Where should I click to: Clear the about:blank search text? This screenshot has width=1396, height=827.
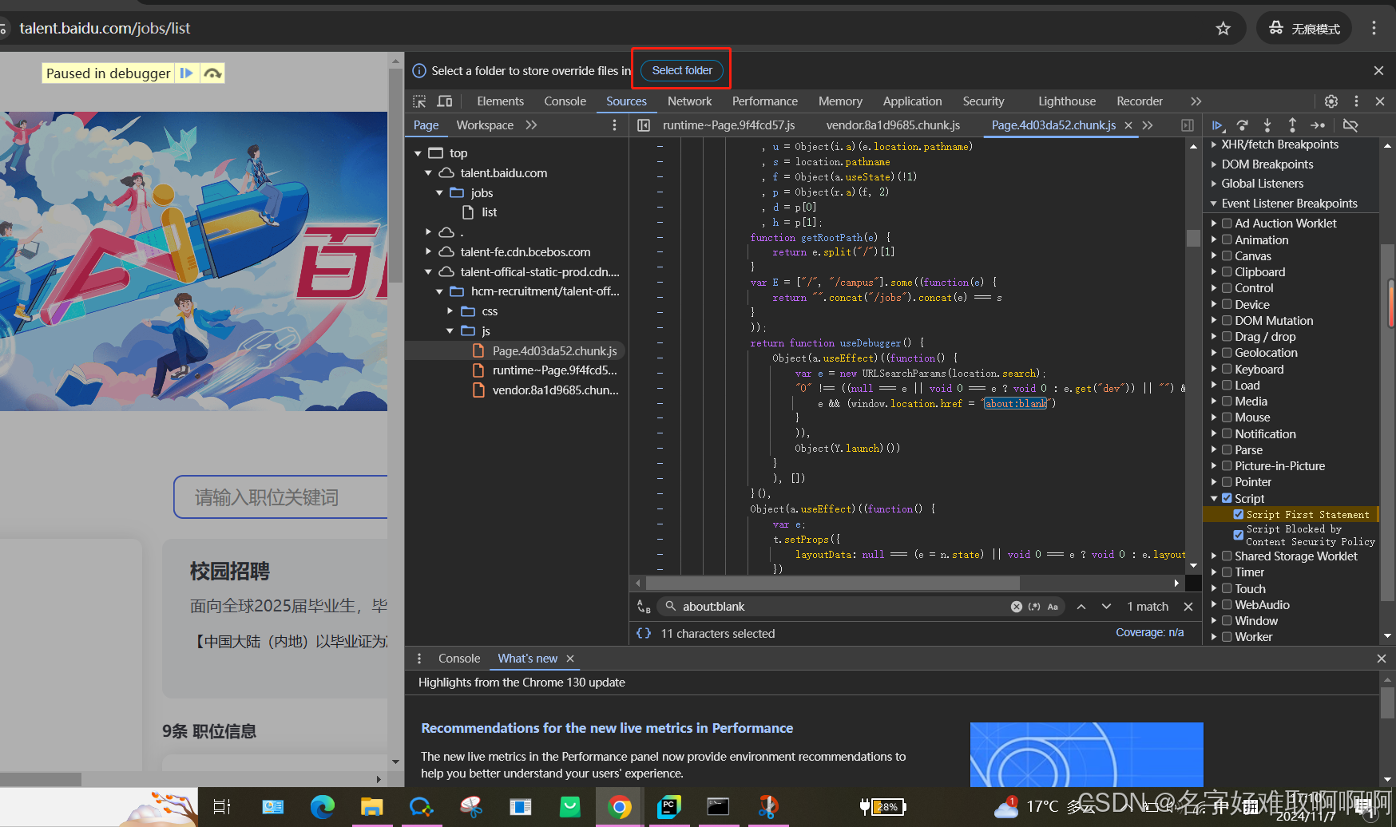[1017, 607]
